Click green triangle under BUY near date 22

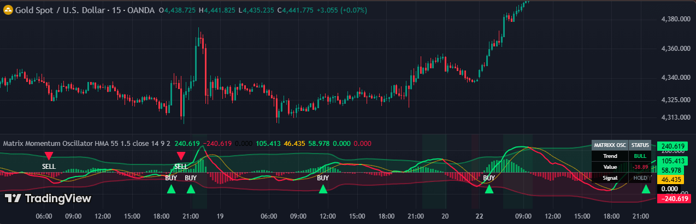[x=489, y=189]
